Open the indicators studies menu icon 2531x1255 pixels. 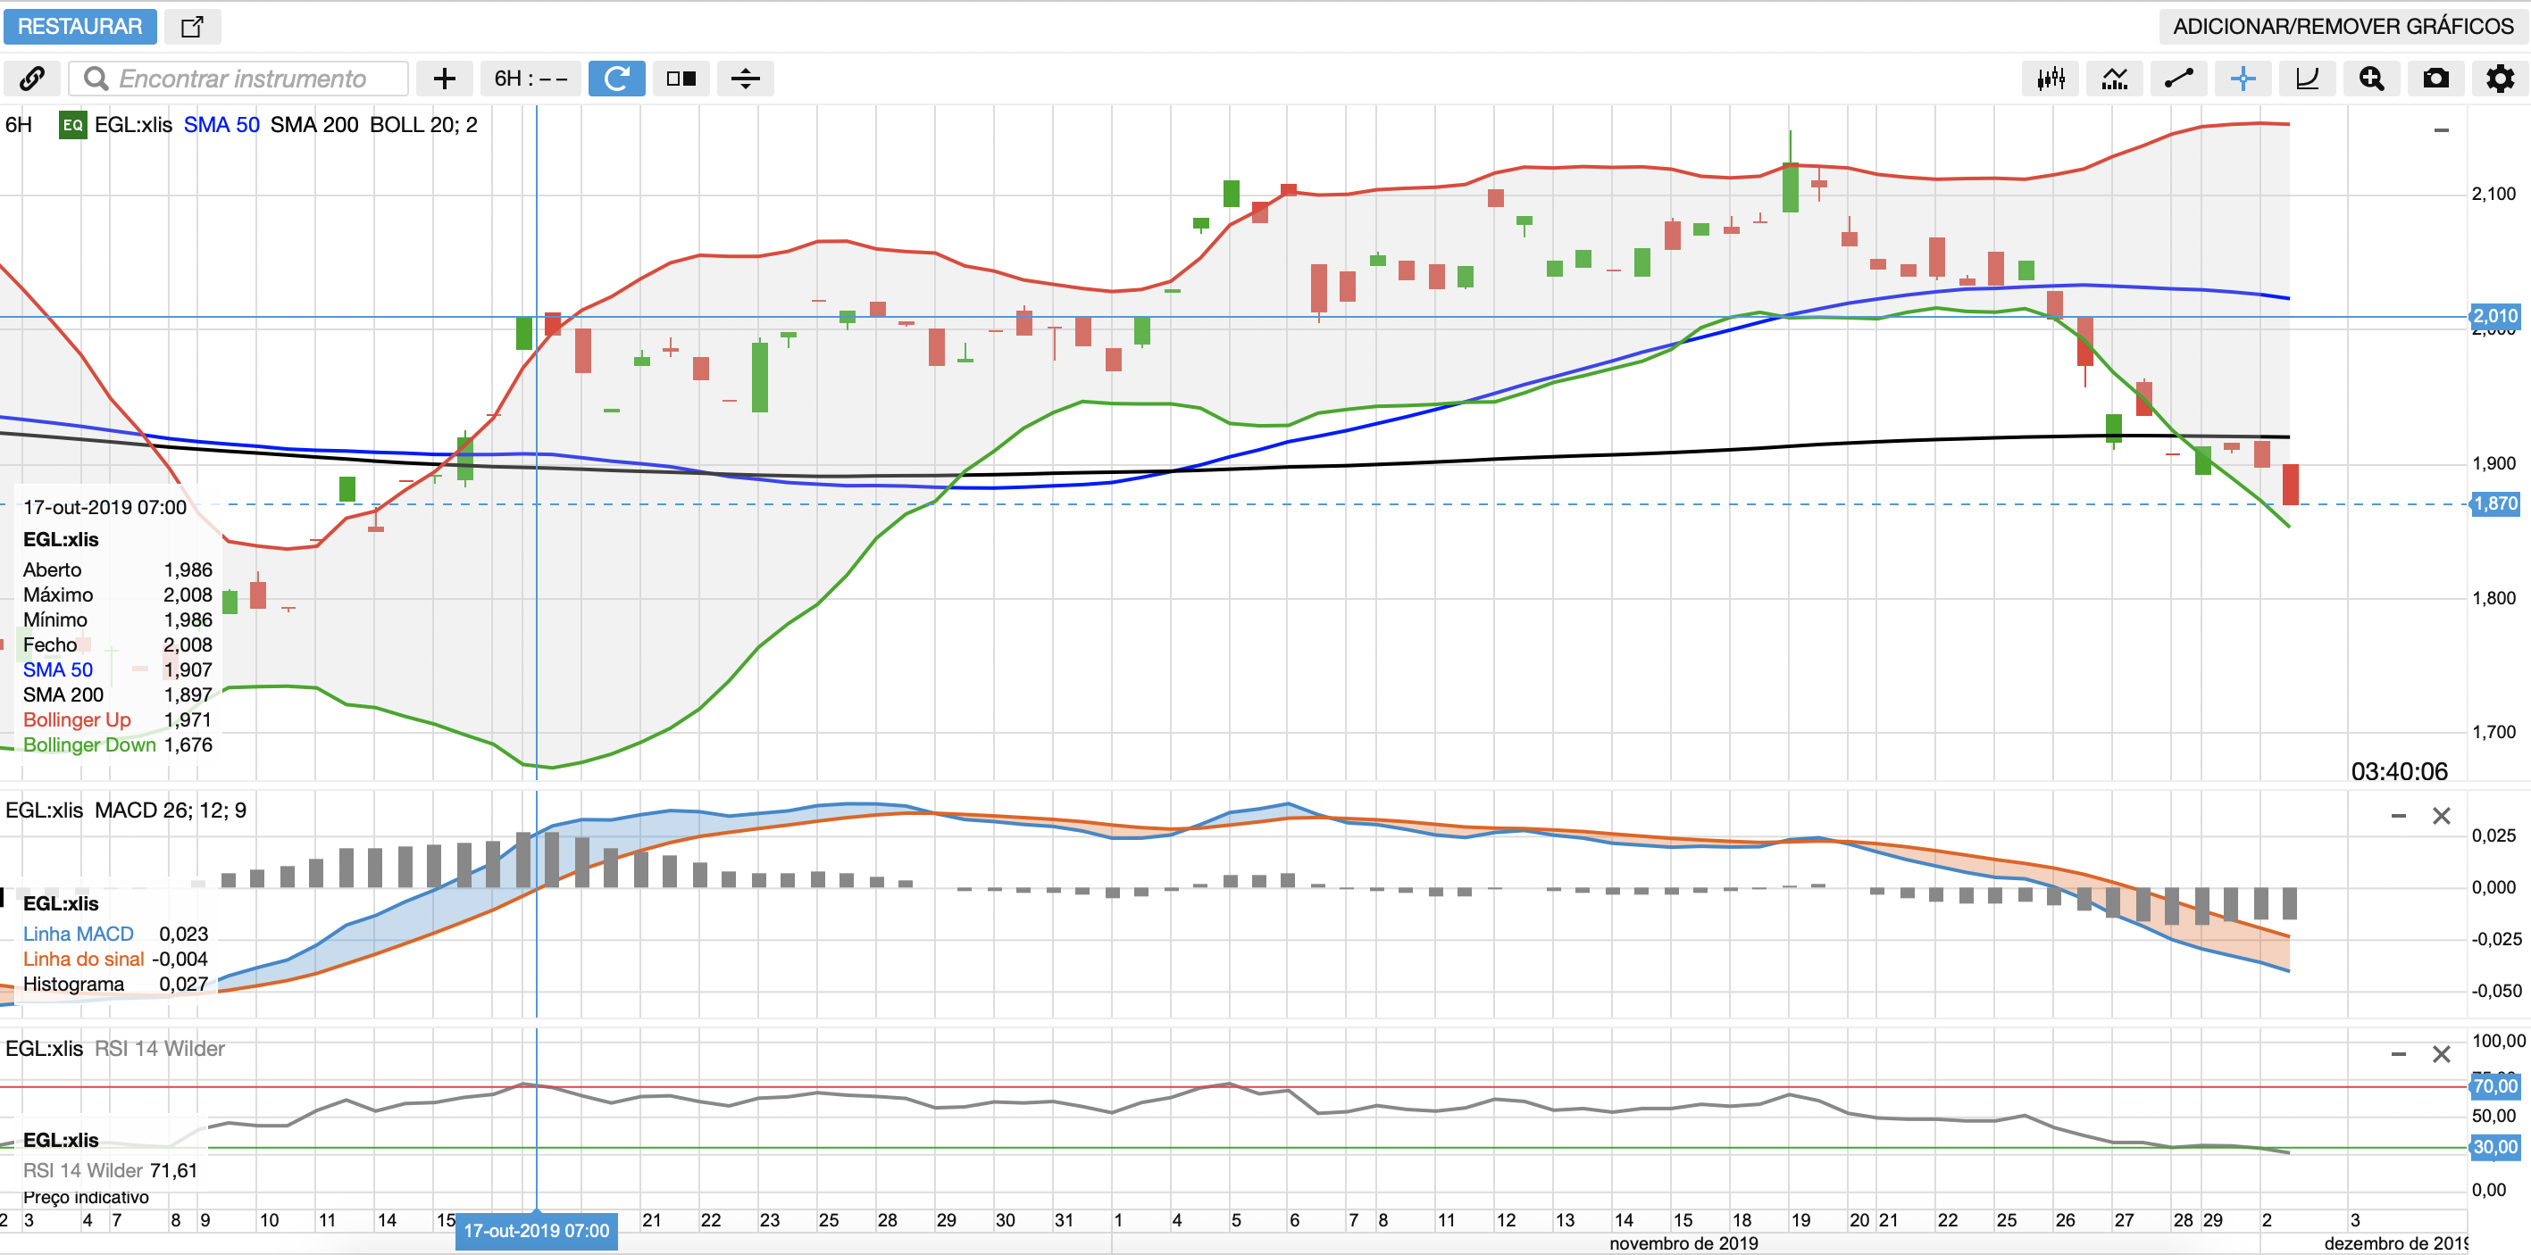[x=2115, y=79]
